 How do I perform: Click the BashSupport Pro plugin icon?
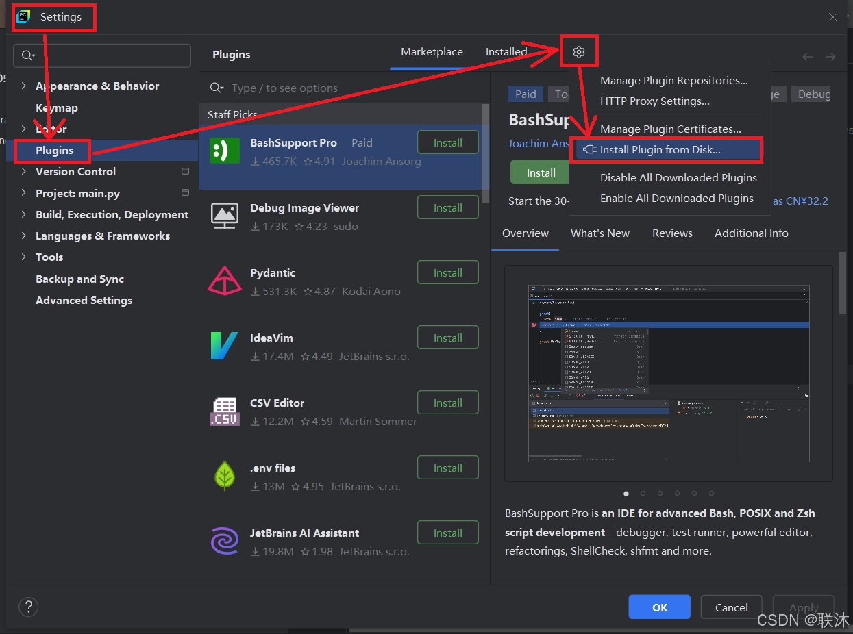point(224,151)
